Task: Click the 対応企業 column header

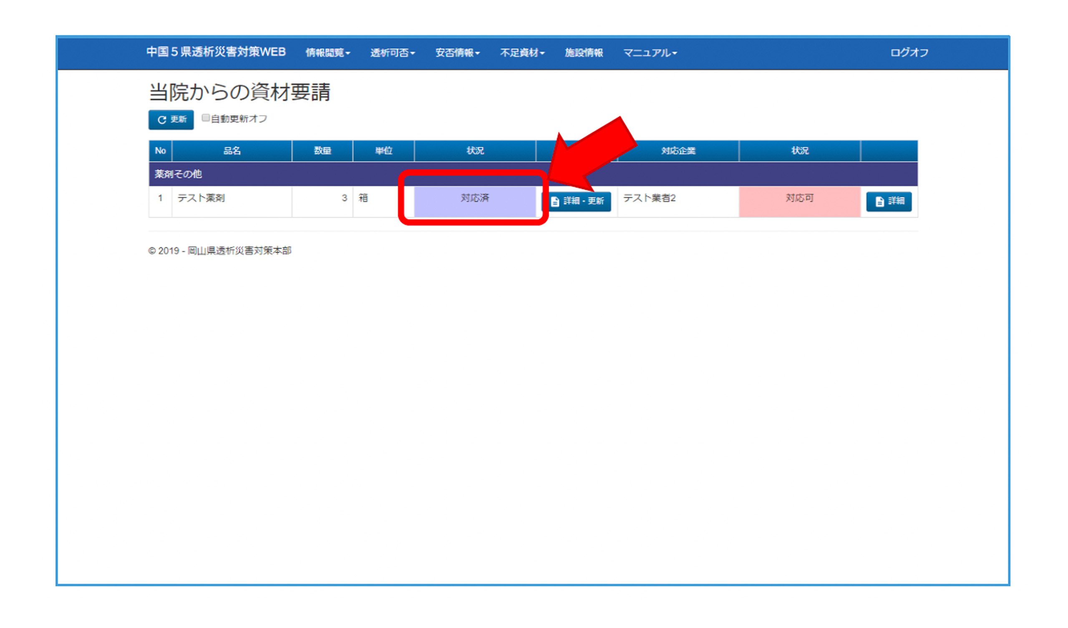Action: [x=678, y=151]
